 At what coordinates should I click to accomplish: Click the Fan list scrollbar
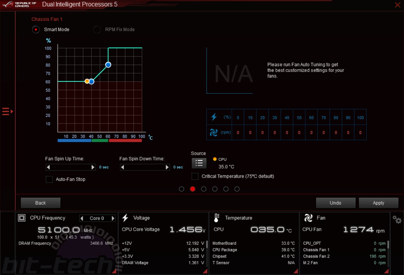pyautogui.click(x=388, y=244)
